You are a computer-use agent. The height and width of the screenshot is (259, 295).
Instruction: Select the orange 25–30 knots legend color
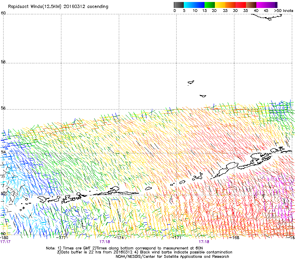230,5
